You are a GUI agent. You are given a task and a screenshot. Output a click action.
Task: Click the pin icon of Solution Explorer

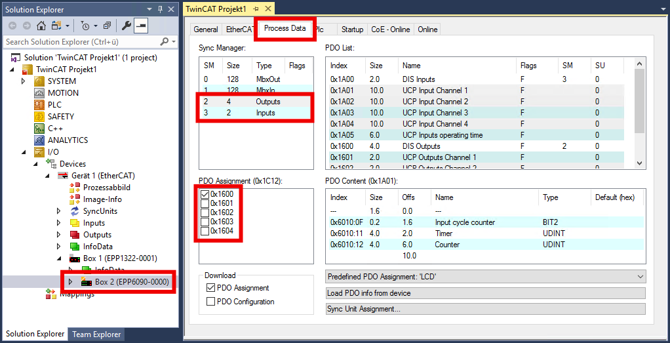160,9
